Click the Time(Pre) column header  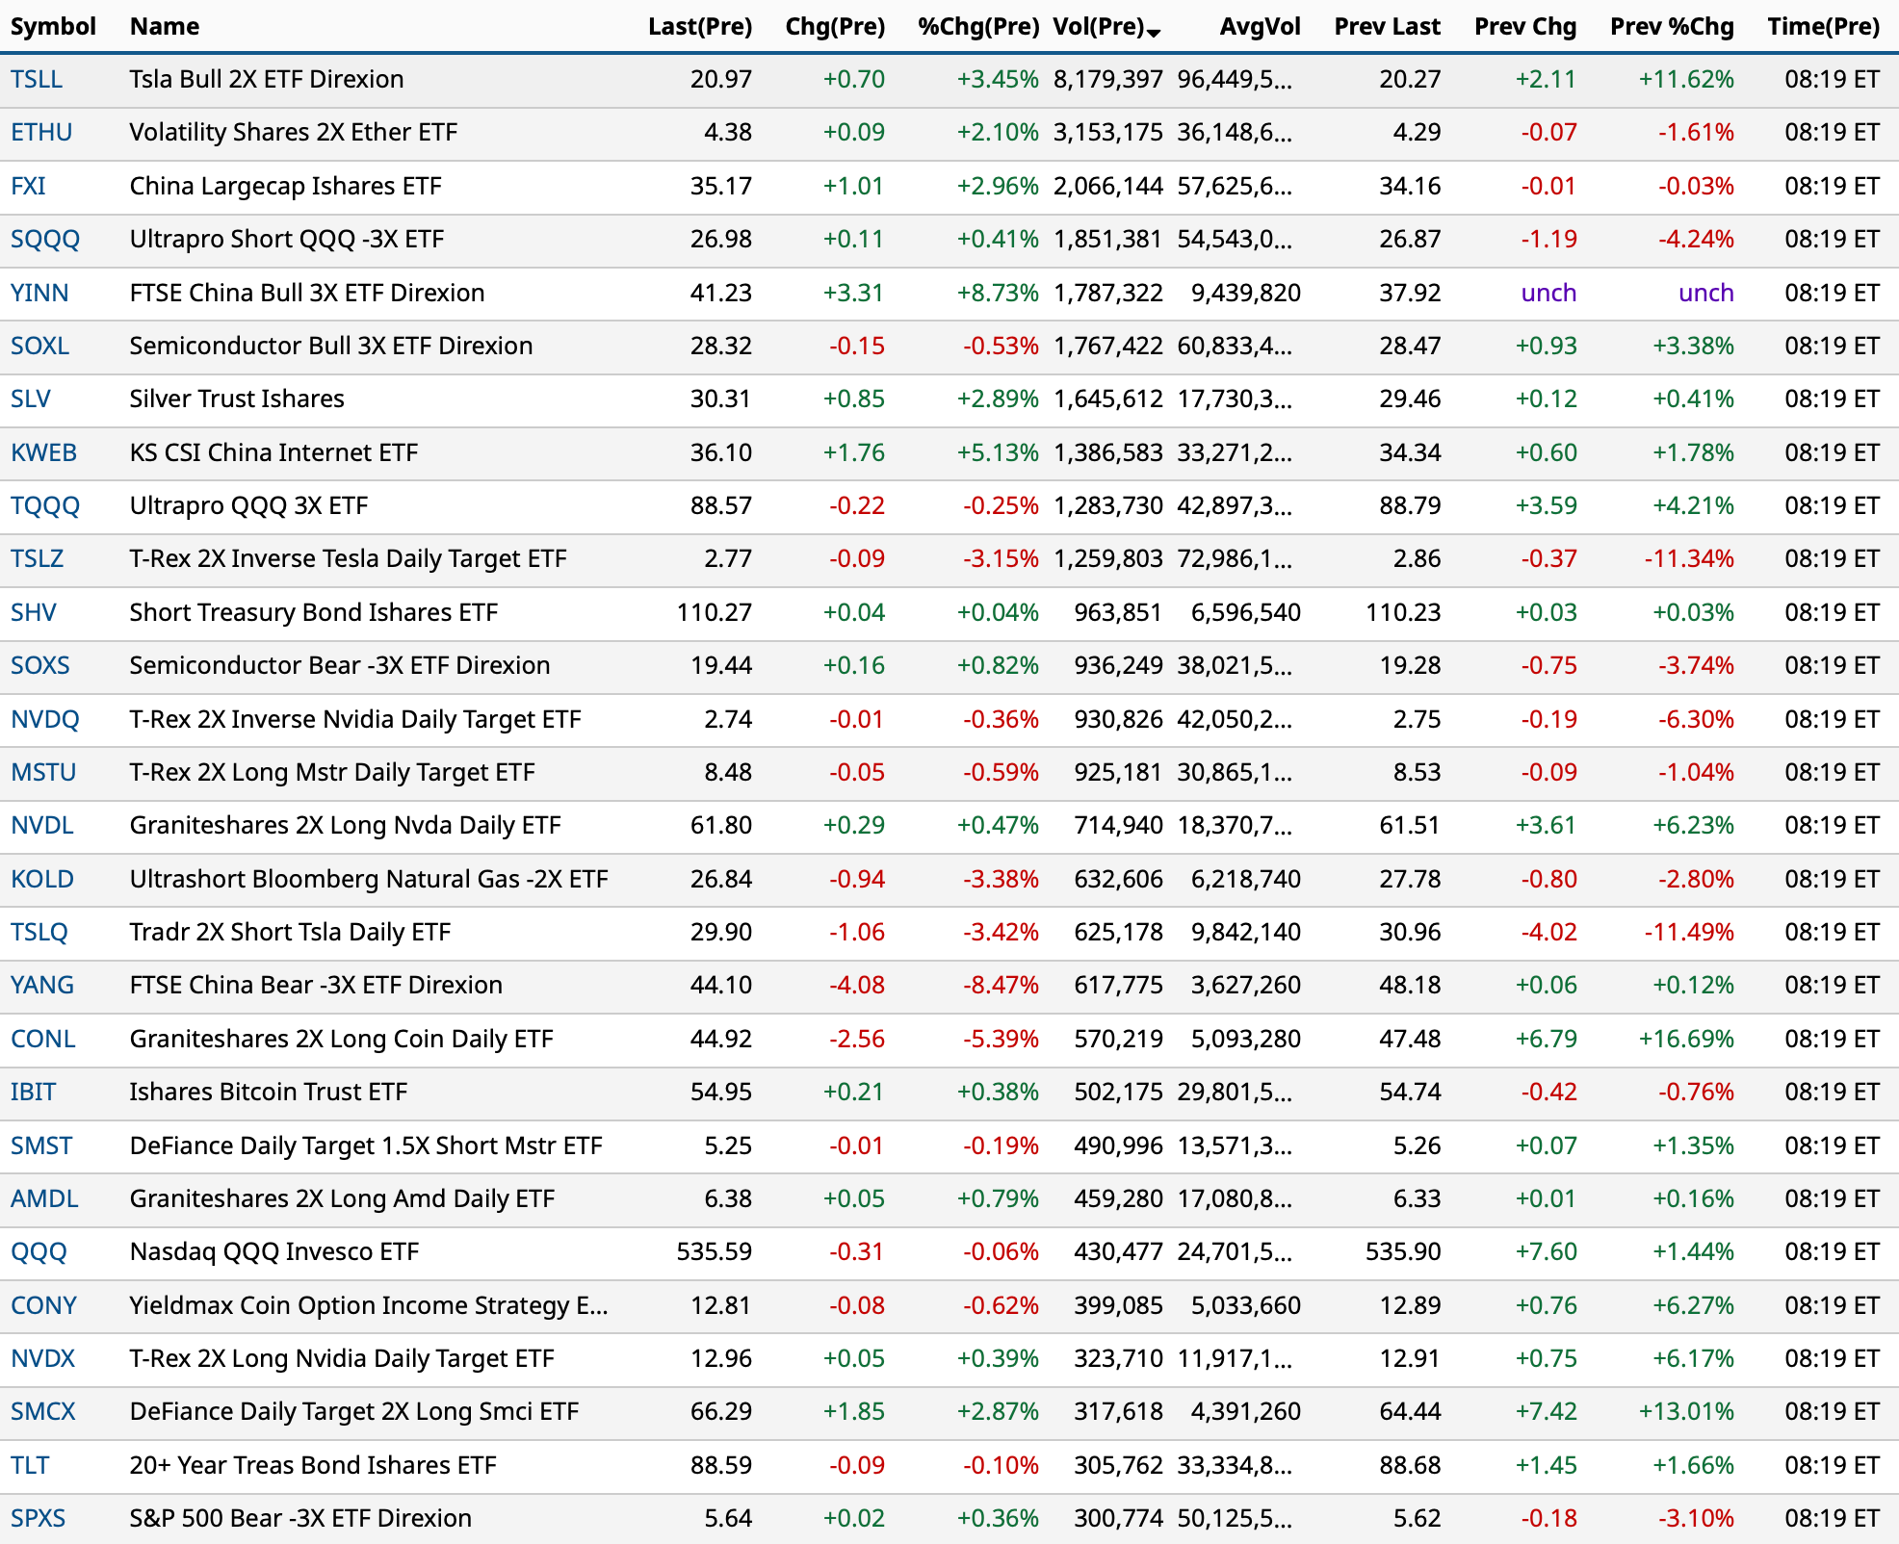[x=1823, y=27]
